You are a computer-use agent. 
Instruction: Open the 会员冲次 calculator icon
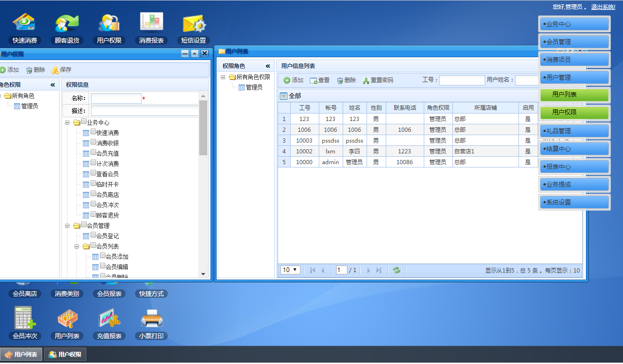[x=24, y=319]
